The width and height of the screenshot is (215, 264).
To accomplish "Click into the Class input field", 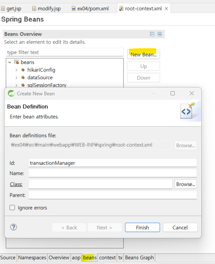I will tap(100, 184).
